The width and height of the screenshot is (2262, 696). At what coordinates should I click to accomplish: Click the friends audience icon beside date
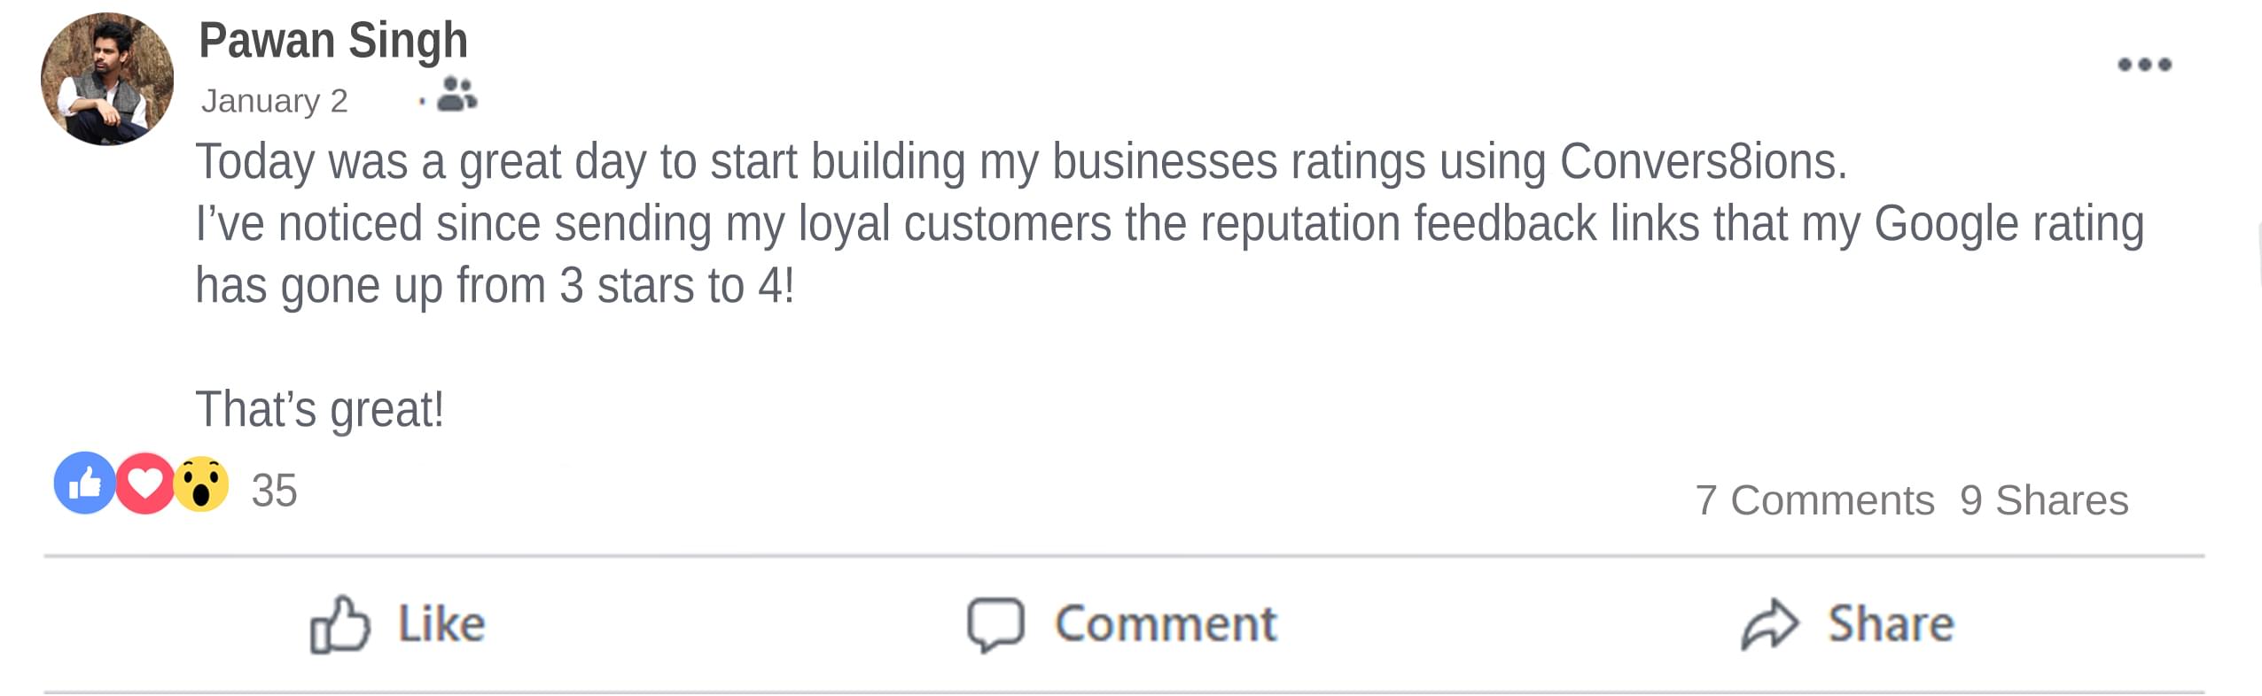pos(457,94)
